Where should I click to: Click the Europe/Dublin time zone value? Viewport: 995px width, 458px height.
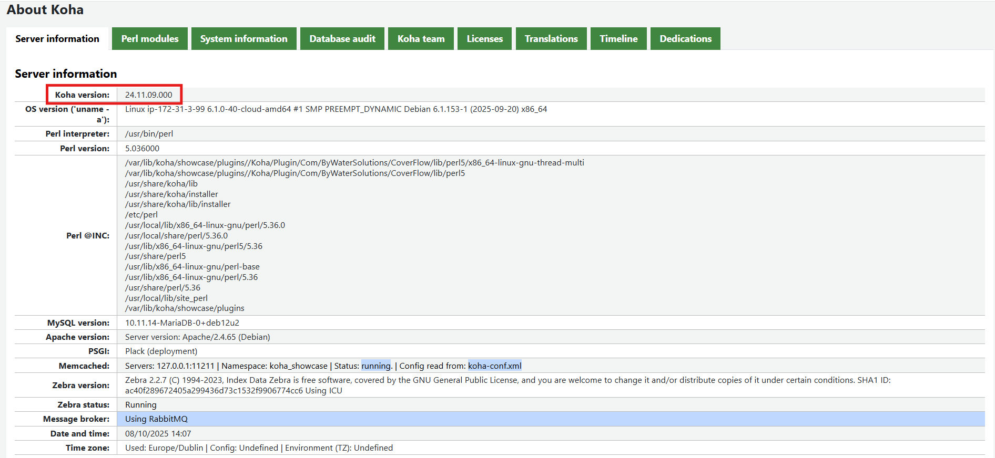point(176,448)
